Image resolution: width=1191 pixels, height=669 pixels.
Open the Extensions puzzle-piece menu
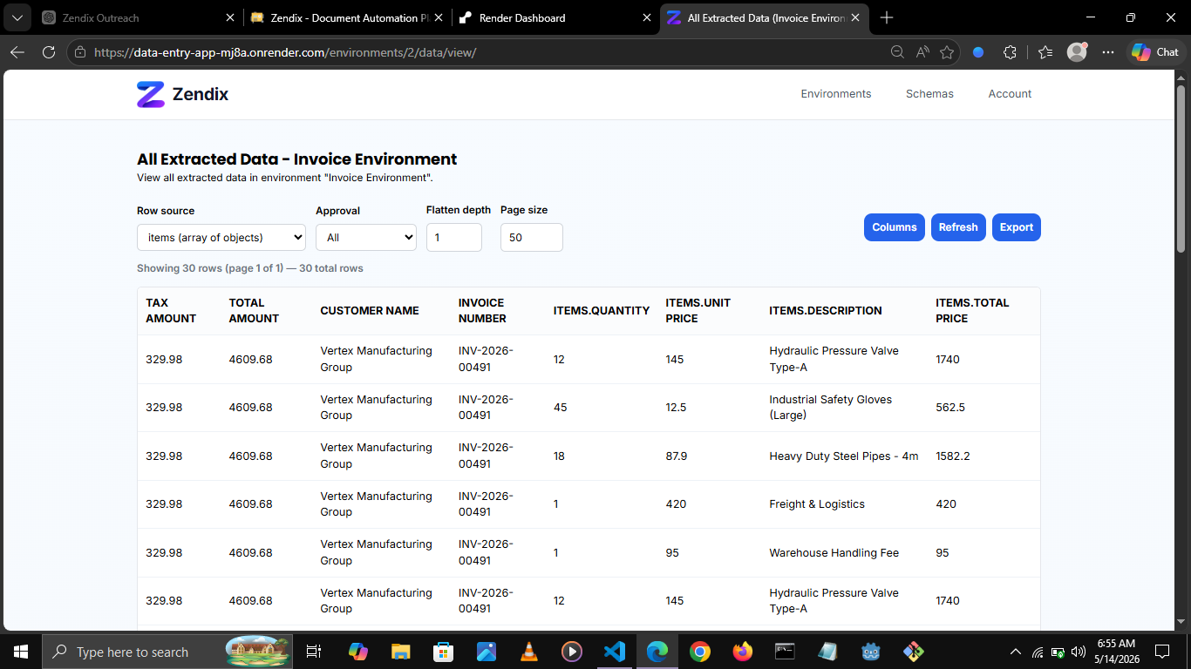(1010, 52)
